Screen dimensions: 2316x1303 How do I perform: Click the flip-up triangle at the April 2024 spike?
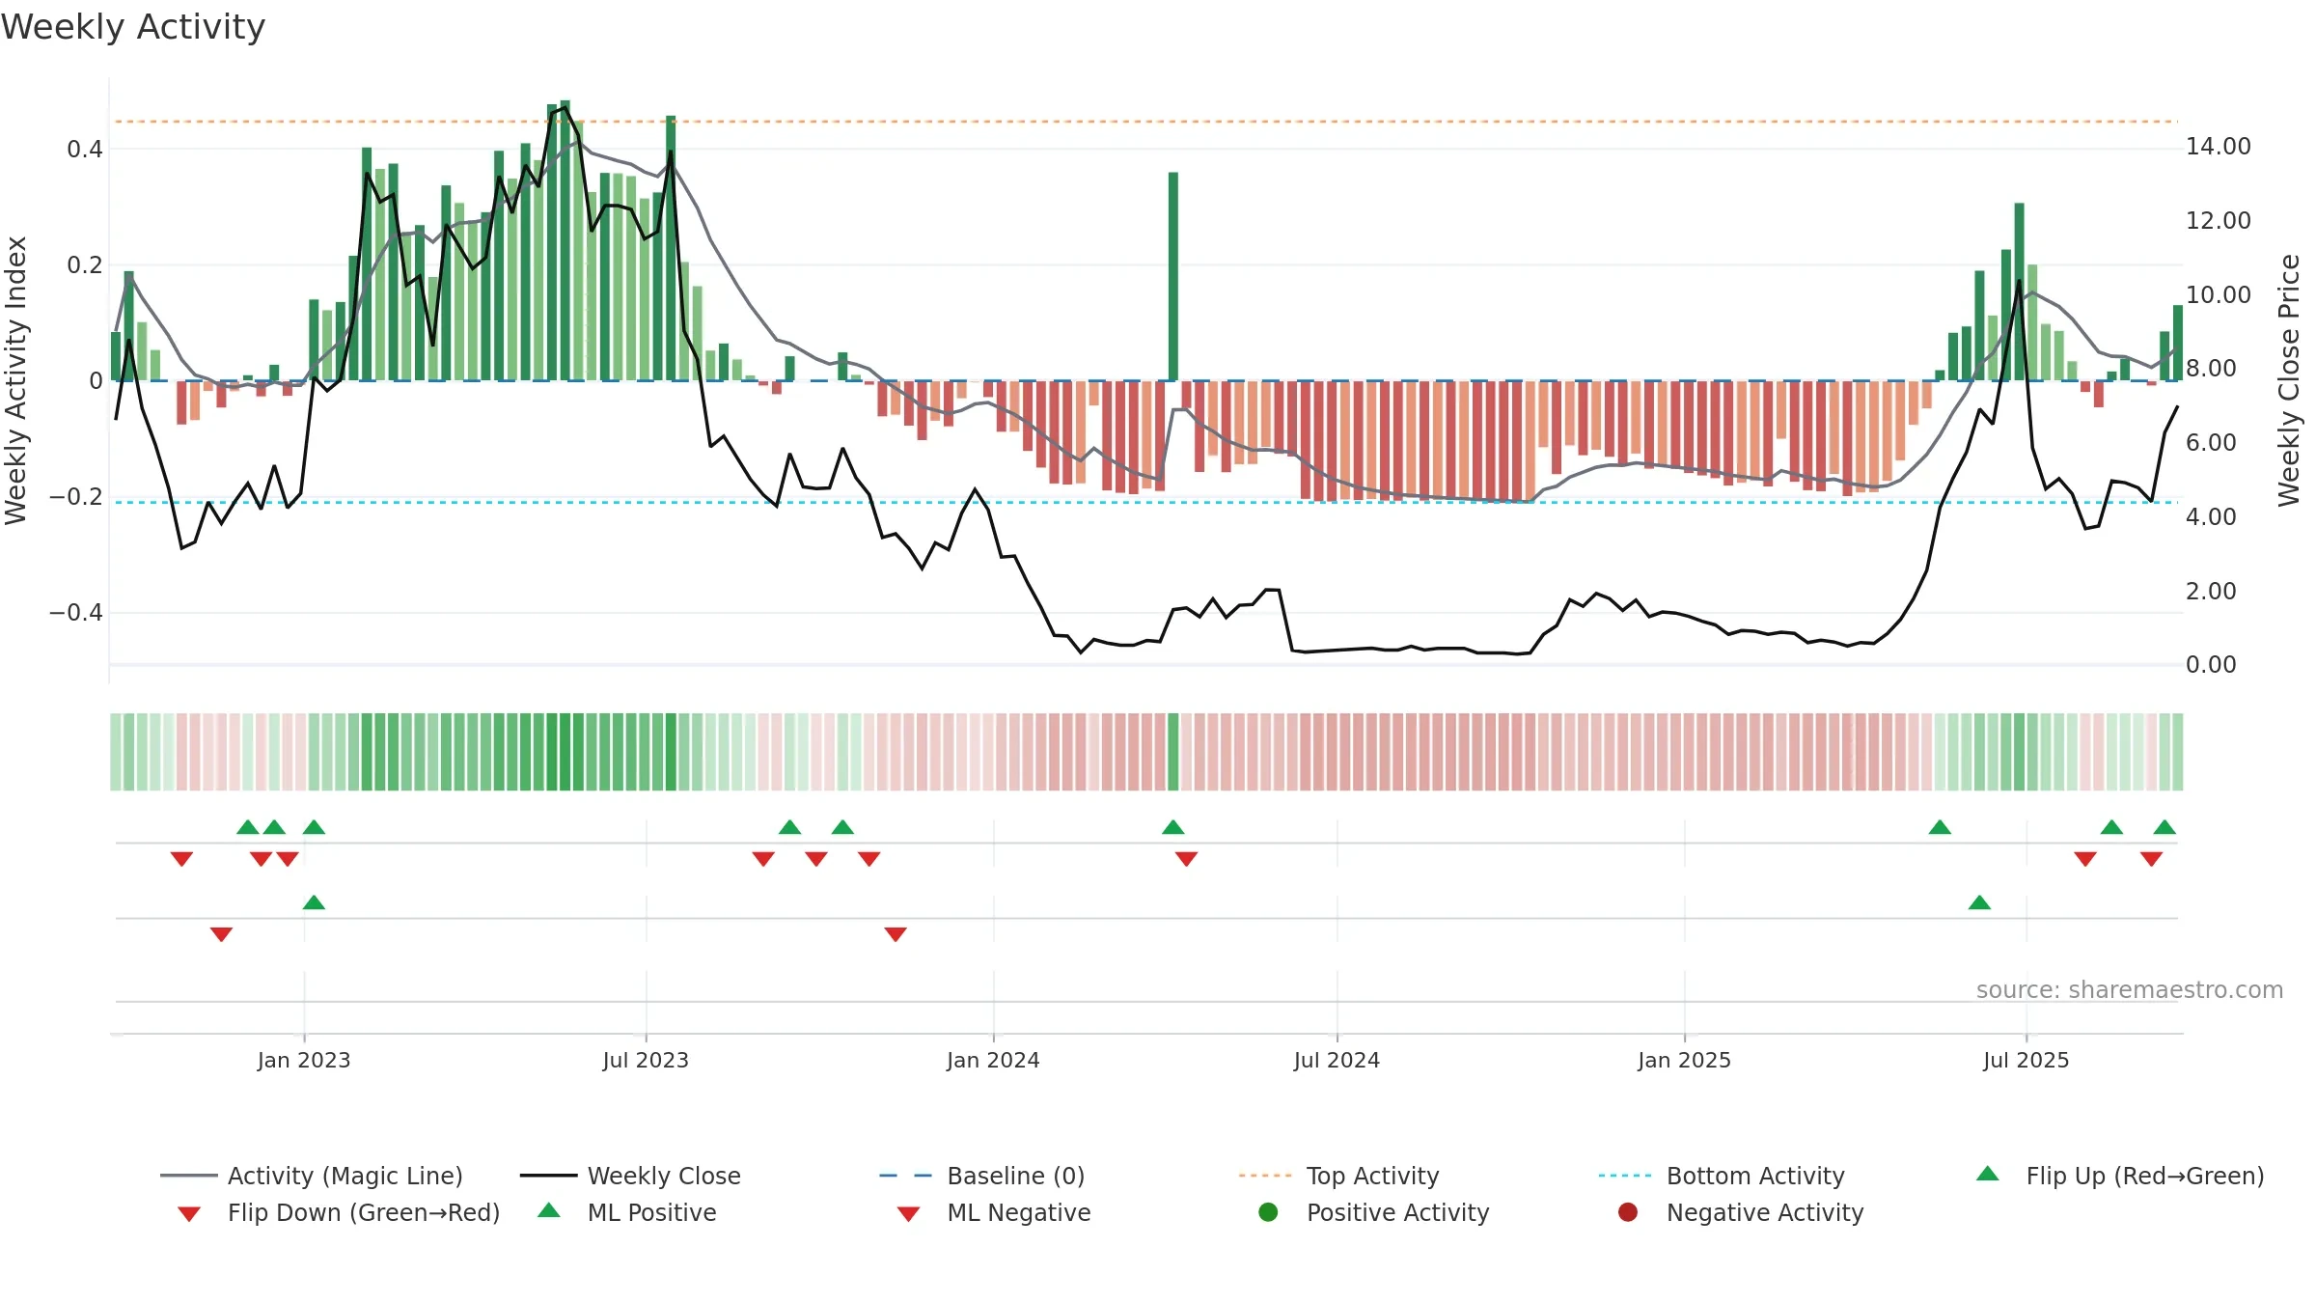tap(1173, 827)
